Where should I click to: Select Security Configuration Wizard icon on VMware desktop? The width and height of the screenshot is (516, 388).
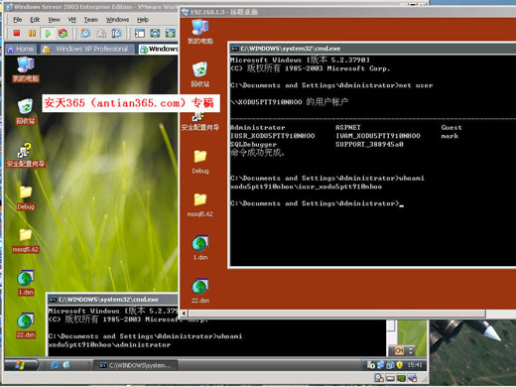tap(26, 155)
